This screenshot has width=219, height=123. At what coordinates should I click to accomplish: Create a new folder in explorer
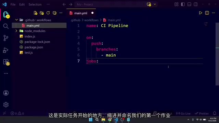42,13
